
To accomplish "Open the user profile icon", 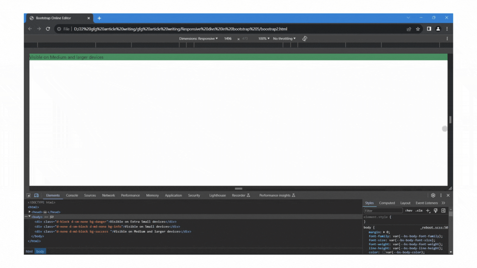I will [x=438, y=29].
